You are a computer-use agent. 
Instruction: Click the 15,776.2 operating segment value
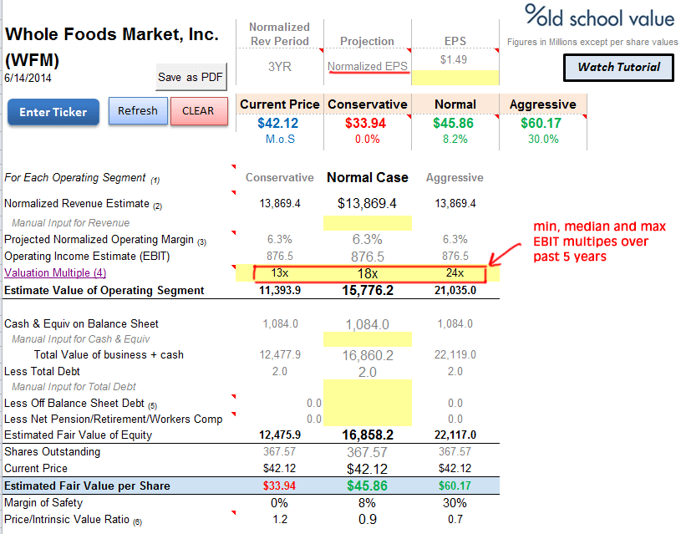click(368, 290)
